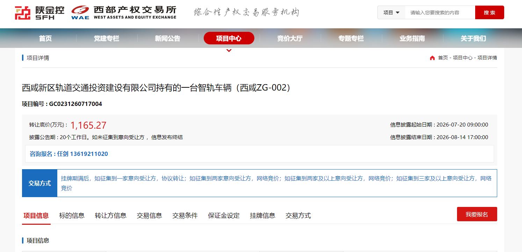
Task: Click the 挂牌期满后 trading method description
Action: [276, 183]
